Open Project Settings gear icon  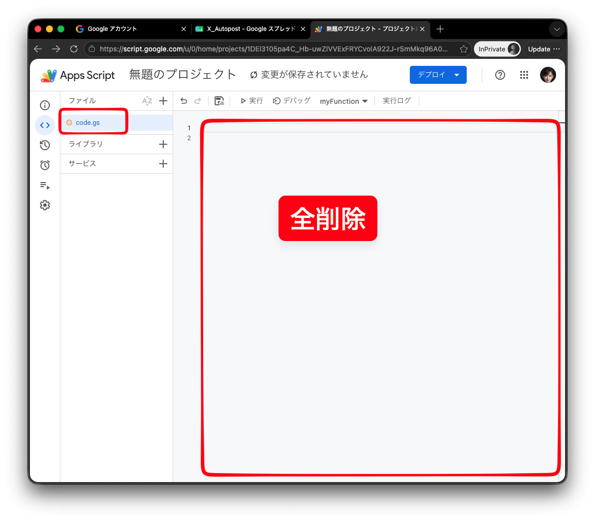coord(45,205)
